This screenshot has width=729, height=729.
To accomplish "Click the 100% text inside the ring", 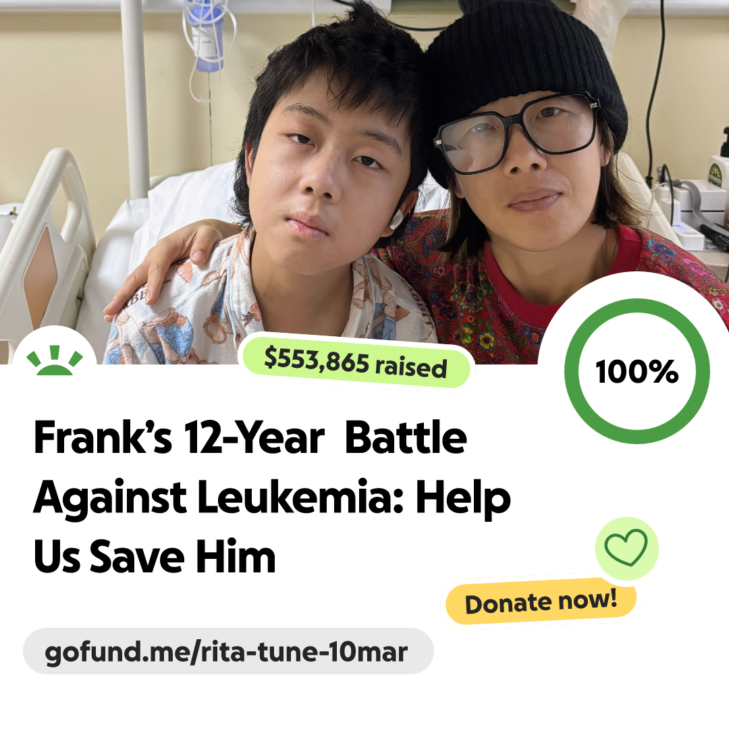I will point(637,371).
